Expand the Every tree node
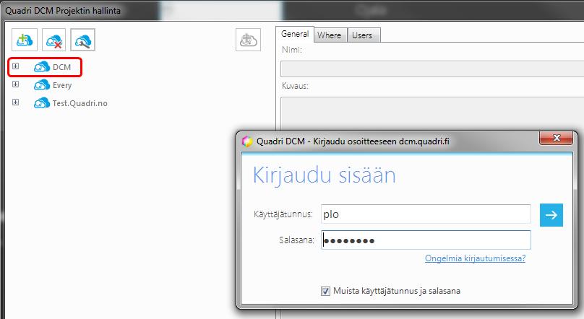 pos(15,84)
